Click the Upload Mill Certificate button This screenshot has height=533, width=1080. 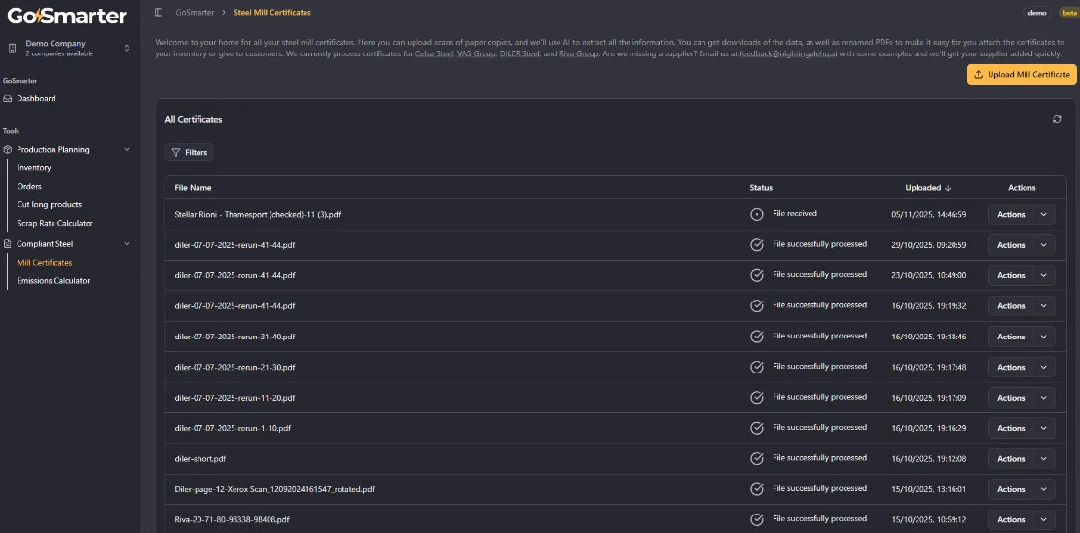[x=1021, y=74]
